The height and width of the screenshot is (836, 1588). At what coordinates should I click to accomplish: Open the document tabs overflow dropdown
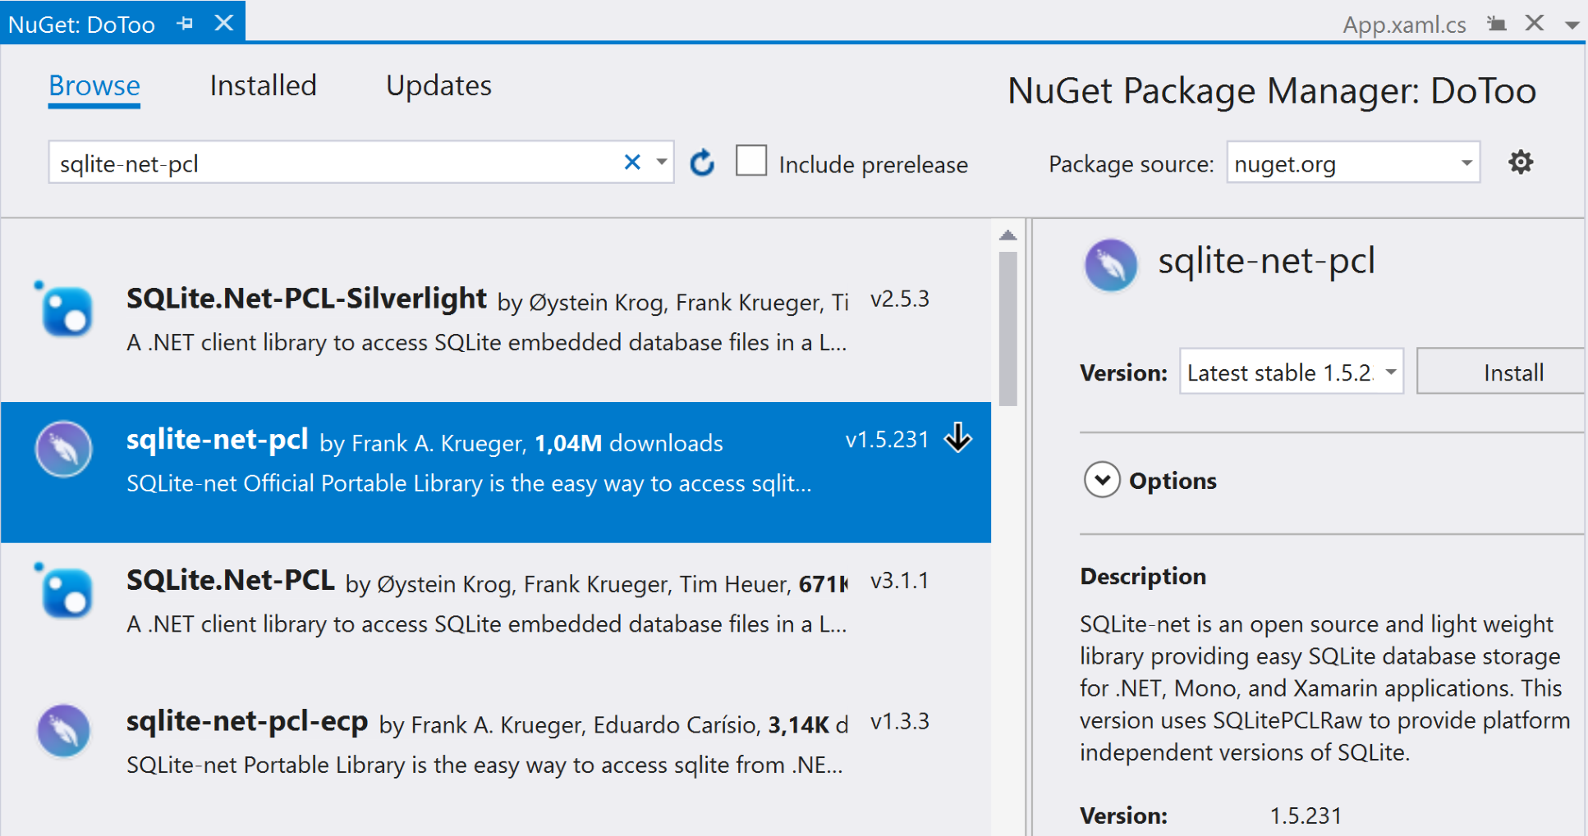1572,25
